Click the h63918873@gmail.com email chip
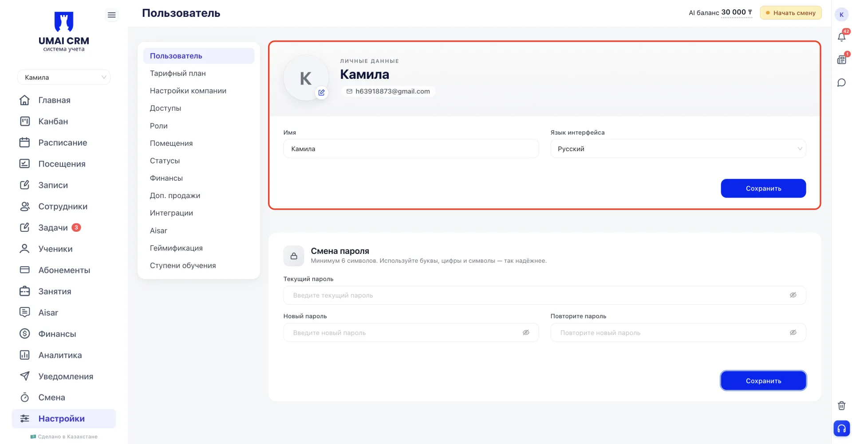Viewport: 852px width, 444px height. [x=388, y=91]
